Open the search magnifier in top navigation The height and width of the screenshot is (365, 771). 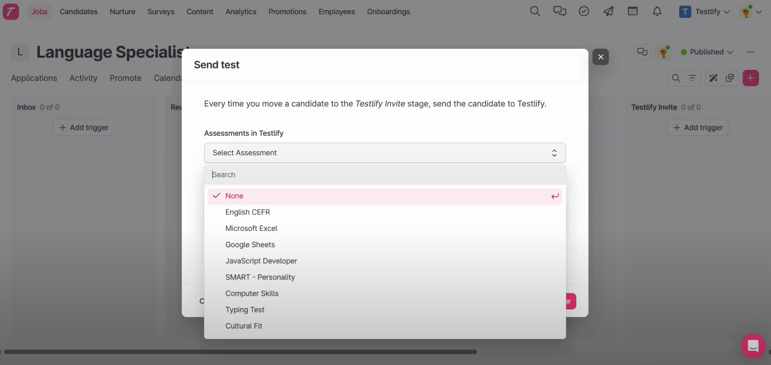tap(535, 12)
